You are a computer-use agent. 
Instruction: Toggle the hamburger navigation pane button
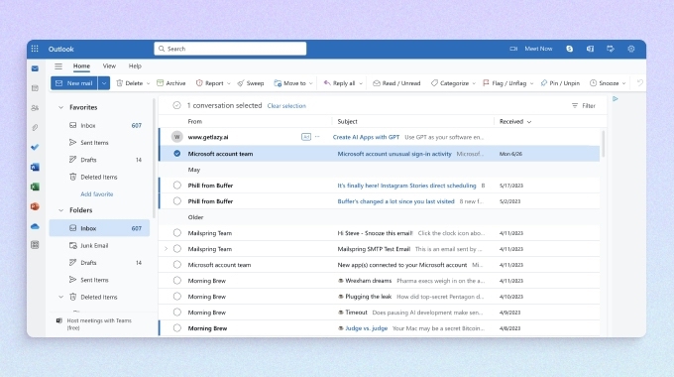coord(58,66)
